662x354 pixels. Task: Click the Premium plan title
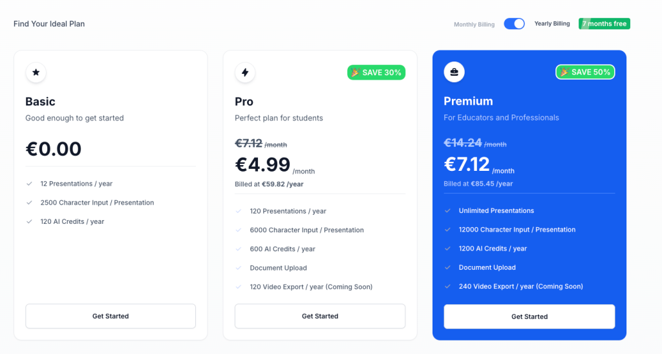tap(468, 101)
